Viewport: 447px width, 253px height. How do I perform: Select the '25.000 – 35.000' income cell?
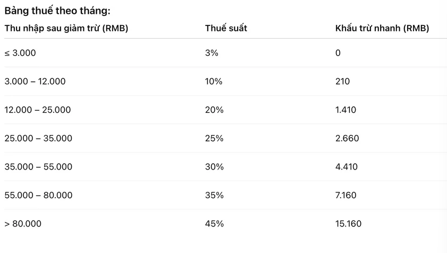pos(38,138)
